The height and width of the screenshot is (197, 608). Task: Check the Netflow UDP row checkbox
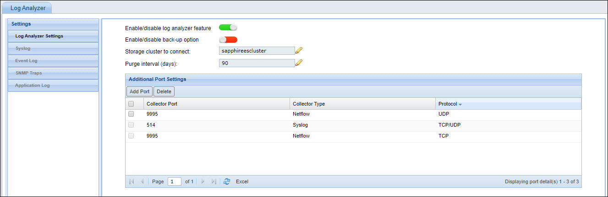pos(131,113)
